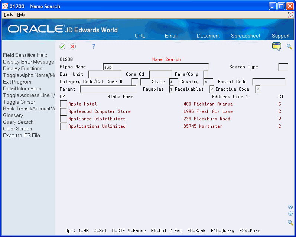Click the Support link in the banner

(280, 36)
